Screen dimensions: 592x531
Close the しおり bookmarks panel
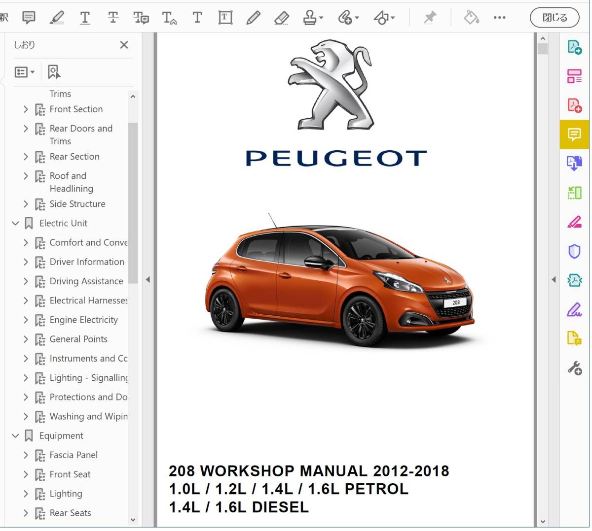124,45
